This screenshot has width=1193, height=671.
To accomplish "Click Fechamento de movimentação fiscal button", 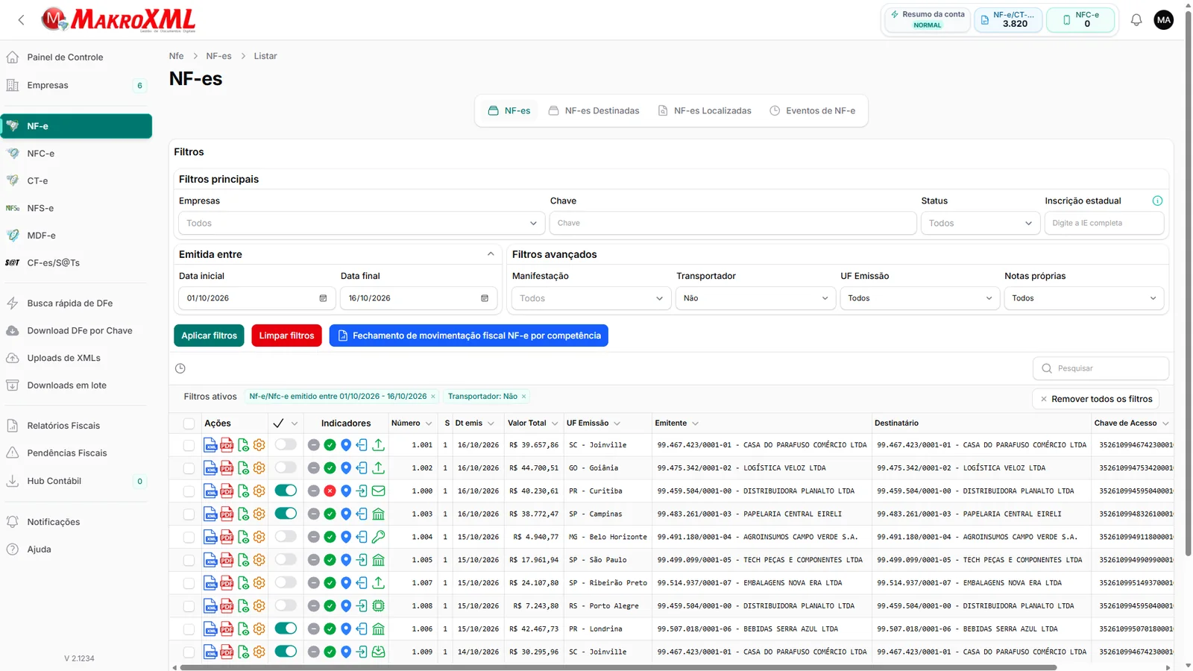I will tap(469, 335).
